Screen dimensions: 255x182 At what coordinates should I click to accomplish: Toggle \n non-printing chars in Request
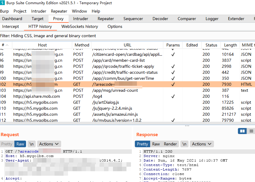(31, 144)
